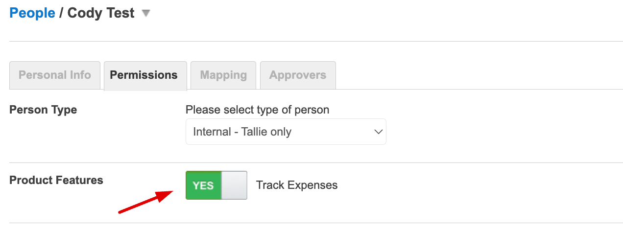Click the green YES part of the switch
The image size is (623, 230).
coord(203,185)
